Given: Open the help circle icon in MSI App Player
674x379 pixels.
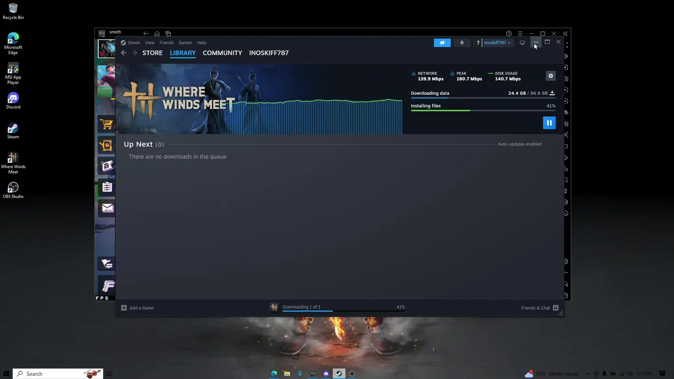Looking at the screenshot, I should click(x=509, y=34).
